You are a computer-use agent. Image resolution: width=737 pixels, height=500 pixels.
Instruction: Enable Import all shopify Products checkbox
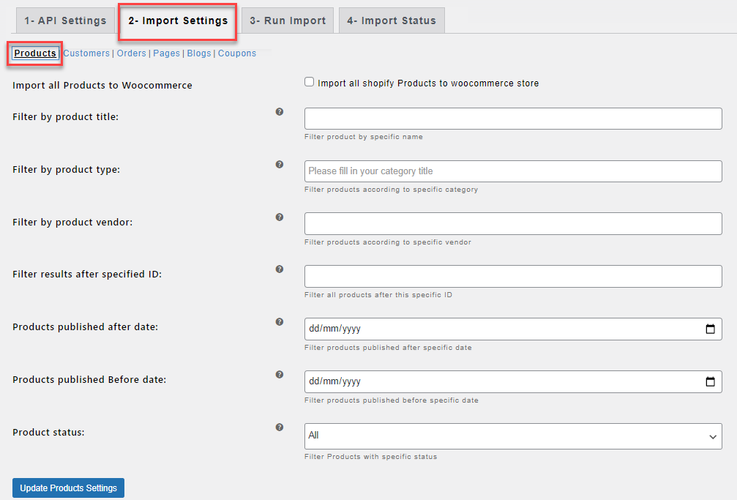tap(310, 82)
